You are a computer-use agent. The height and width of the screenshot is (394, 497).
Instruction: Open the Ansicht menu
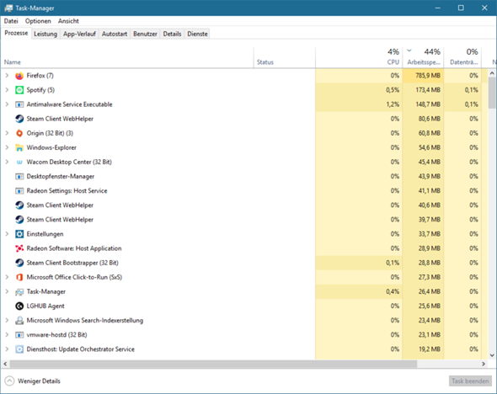(68, 21)
